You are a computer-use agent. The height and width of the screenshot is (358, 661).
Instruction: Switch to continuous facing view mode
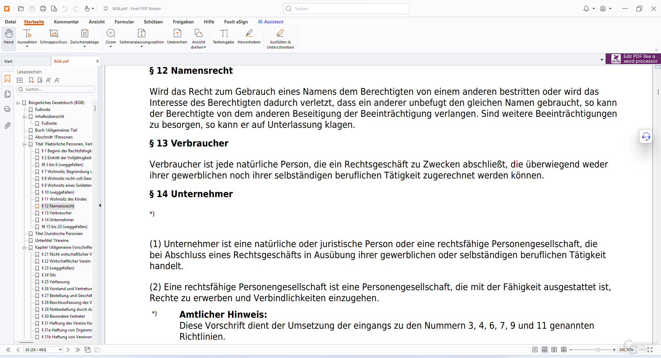(564, 350)
